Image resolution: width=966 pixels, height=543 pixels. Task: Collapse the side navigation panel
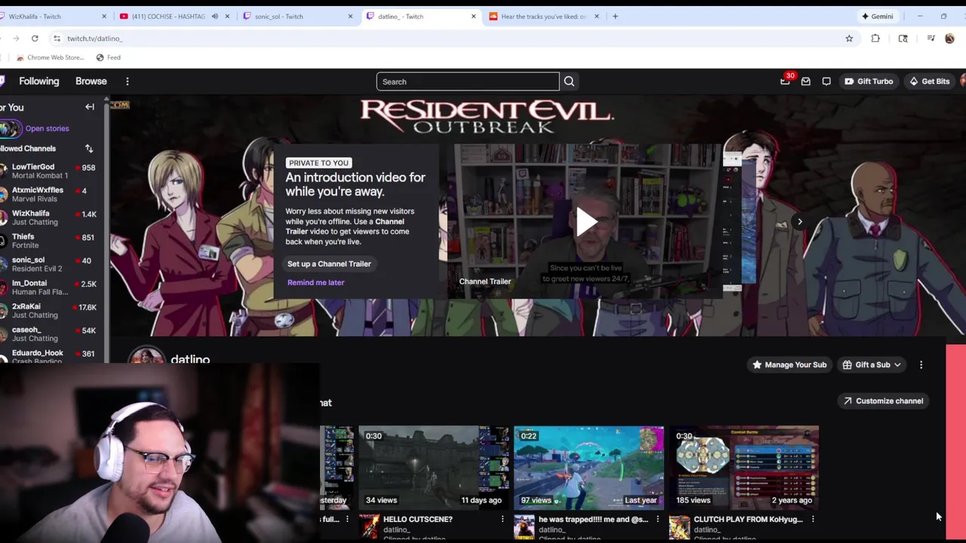point(90,107)
